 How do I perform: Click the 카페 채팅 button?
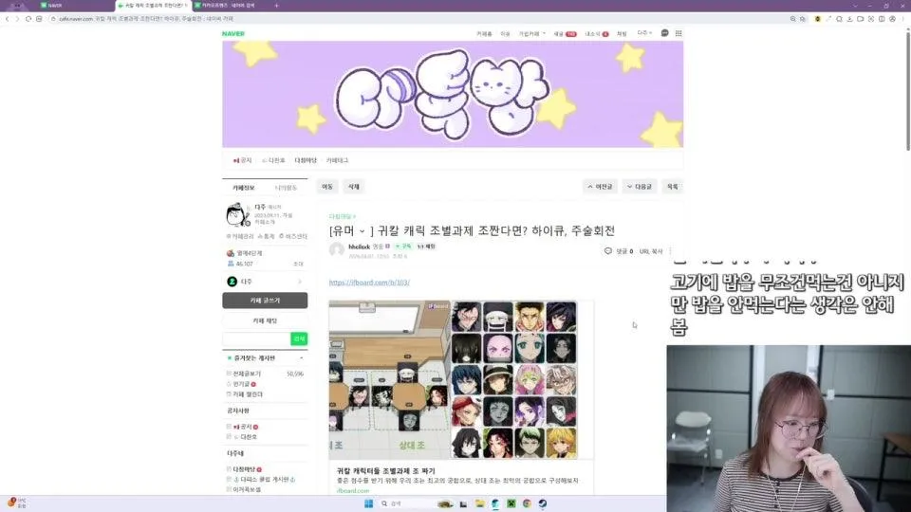tap(265, 320)
